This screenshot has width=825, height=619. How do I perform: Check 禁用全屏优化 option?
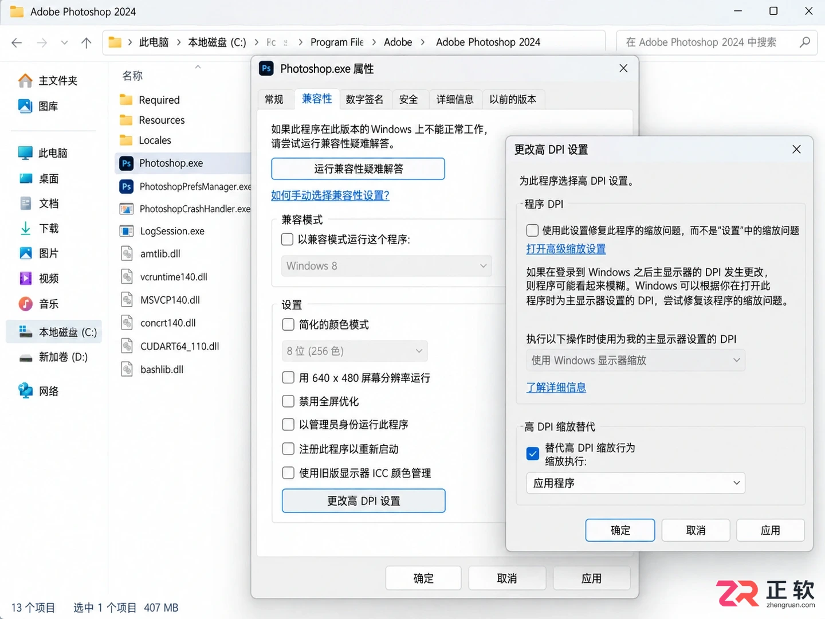[288, 401]
